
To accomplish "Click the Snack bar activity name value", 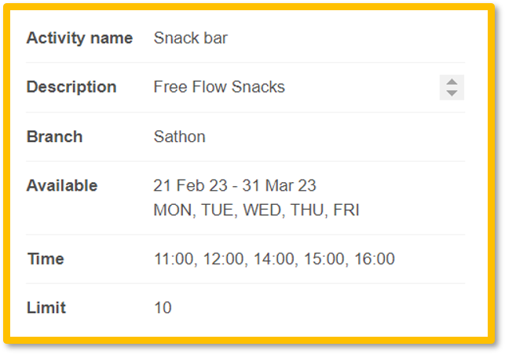I will pos(191,38).
